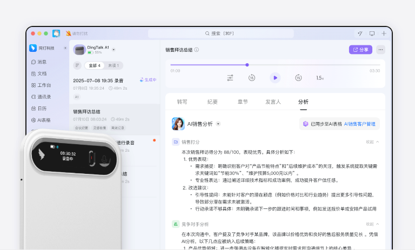Viewport: 415px width, 250px height.
Task: Open 消息 messages in sidebar
Action: 42,62
